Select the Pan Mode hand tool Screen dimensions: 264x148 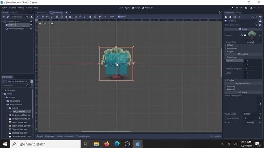click(x=66, y=16)
